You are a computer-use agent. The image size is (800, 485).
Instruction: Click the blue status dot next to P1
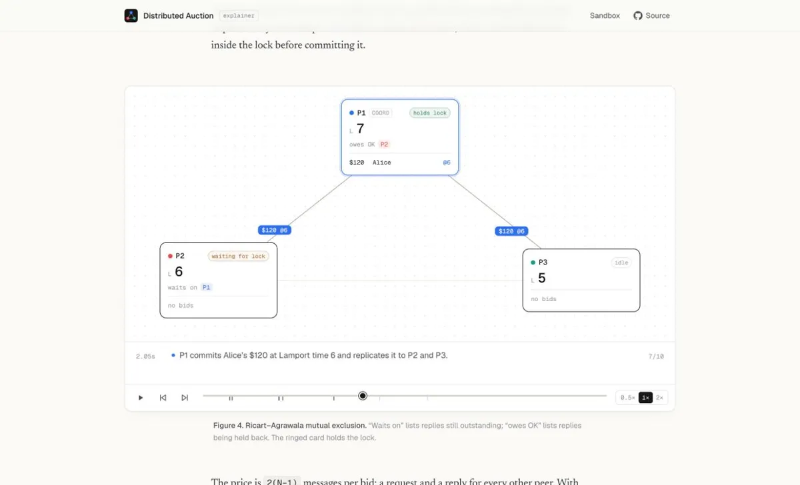(x=352, y=113)
